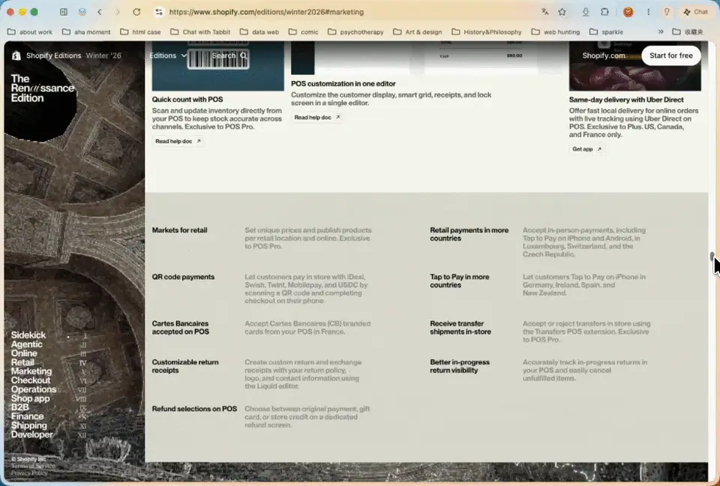
Task: Click the search magnifier icon
Action: tap(243, 55)
